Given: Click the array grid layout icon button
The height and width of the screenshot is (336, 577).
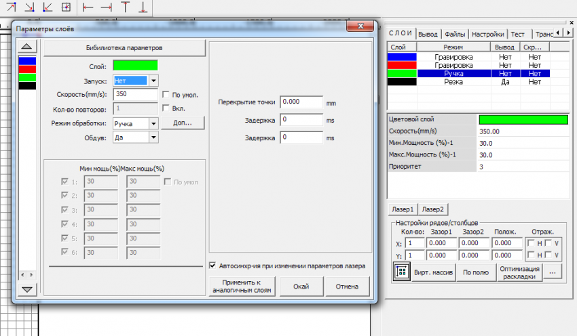Looking at the screenshot, I should [x=400, y=272].
